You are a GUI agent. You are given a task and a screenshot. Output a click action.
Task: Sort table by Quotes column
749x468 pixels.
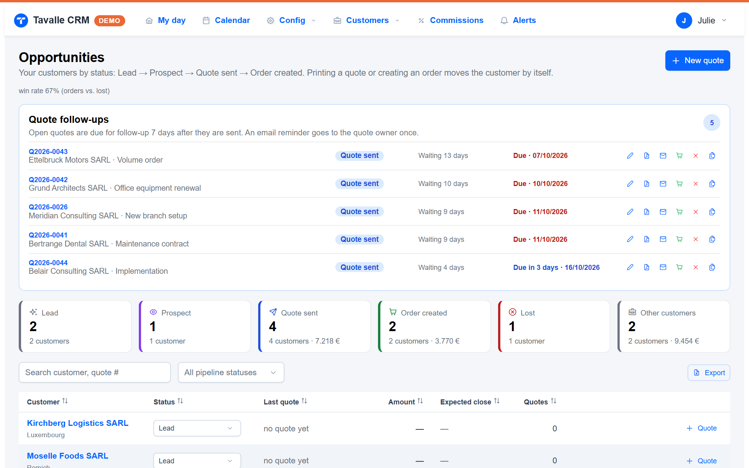coord(540,402)
